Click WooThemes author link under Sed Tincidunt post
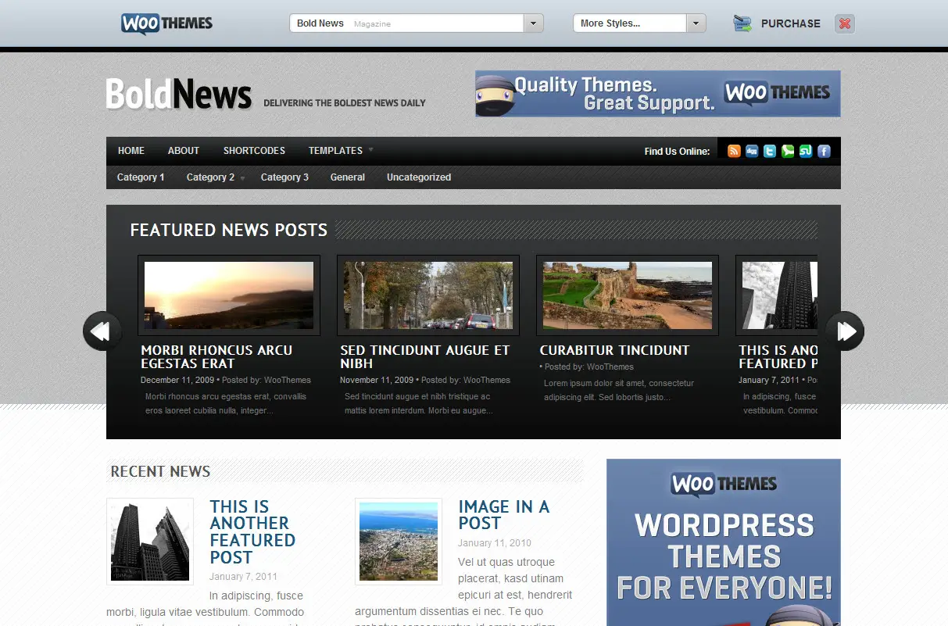The height and width of the screenshot is (626, 948). point(487,381)
